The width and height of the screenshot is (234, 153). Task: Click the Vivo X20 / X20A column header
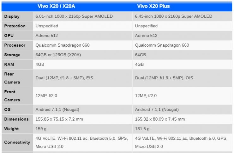point(58,6)
